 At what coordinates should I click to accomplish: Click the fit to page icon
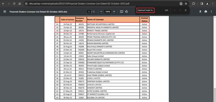(121, 12)
